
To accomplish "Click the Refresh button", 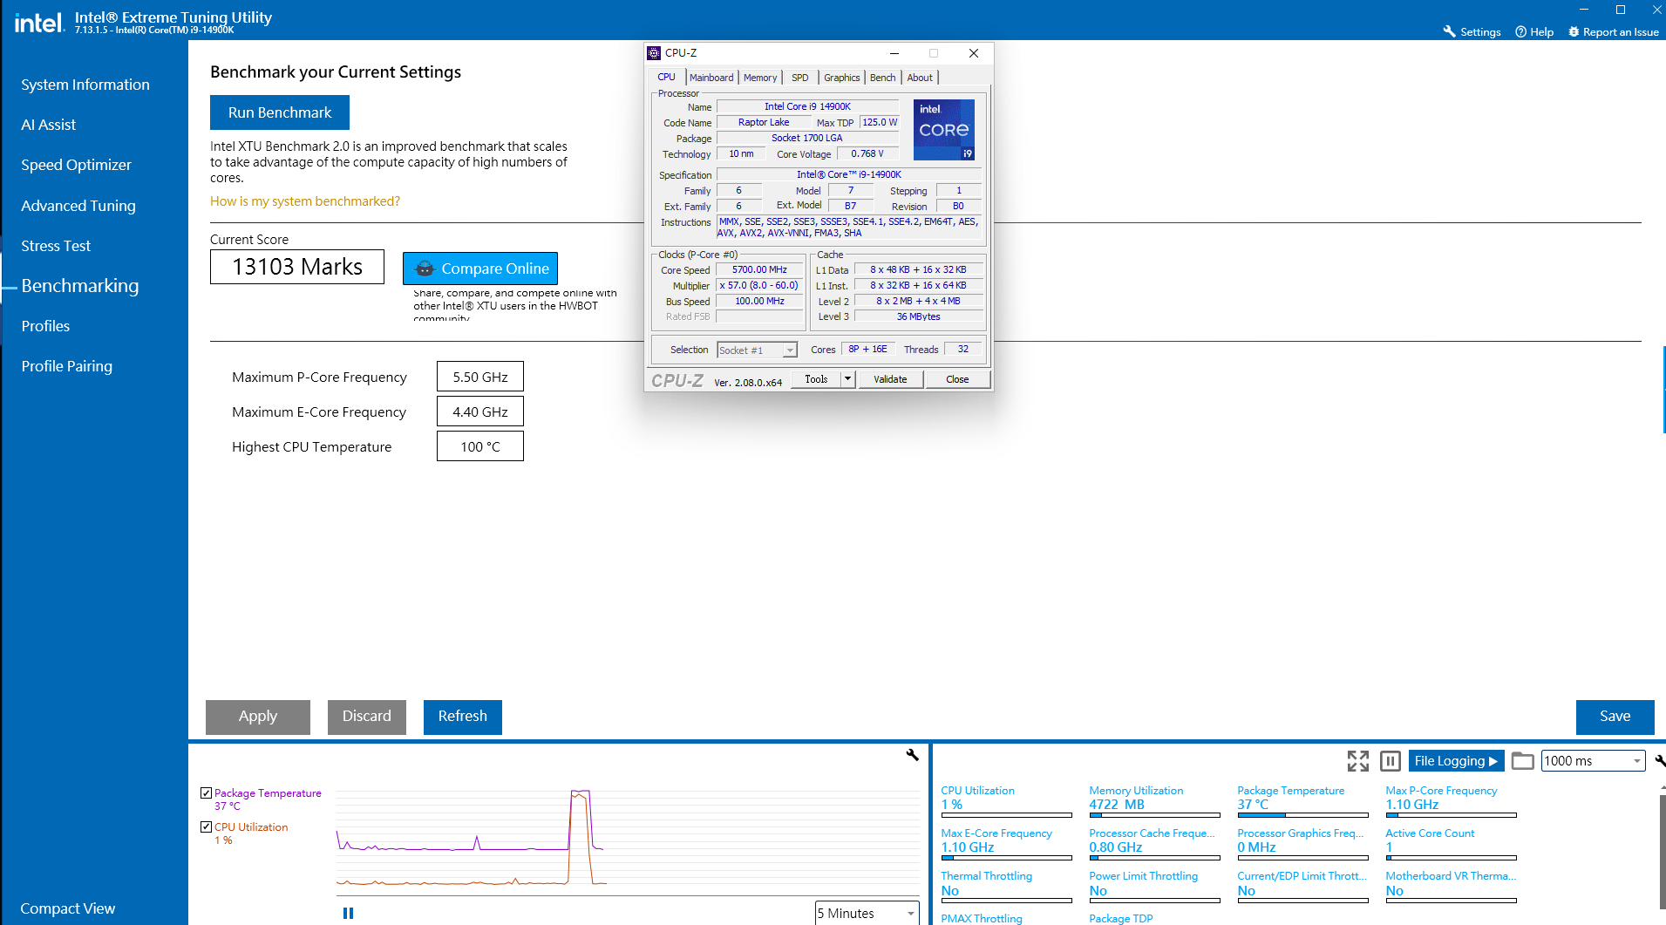I will pyautogui.click(x=463, y=717).
